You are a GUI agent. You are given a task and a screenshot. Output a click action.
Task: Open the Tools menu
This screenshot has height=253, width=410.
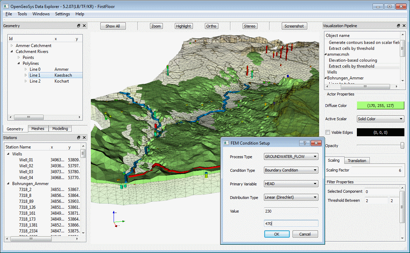pyautogui.click(x=22, y=14)
